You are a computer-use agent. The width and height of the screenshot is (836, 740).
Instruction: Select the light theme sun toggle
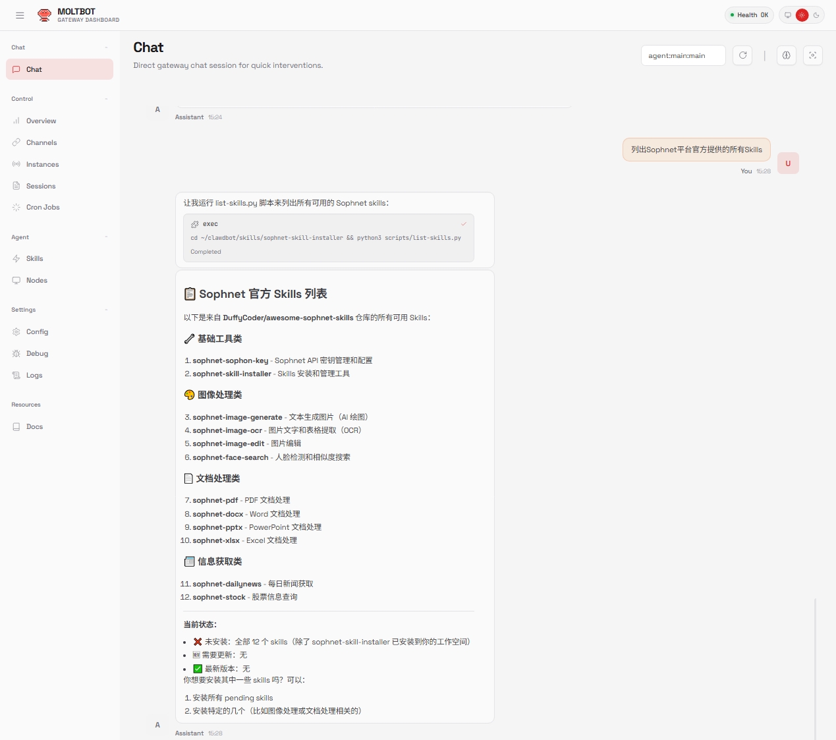802,15
